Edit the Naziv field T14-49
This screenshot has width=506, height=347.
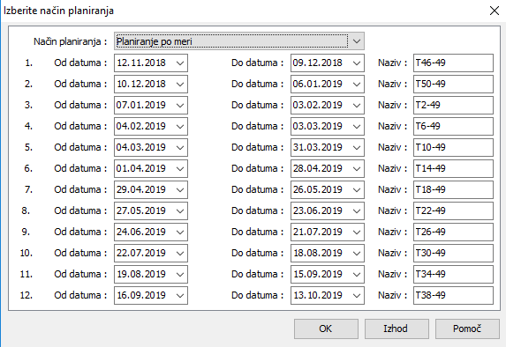coord(453,169)
